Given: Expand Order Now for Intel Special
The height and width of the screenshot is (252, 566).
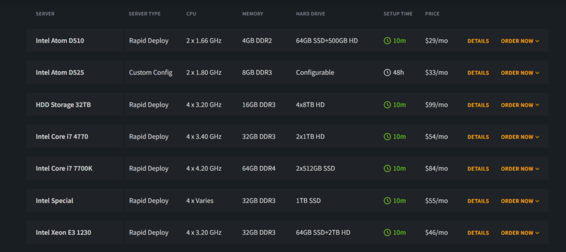Looking at the screenshot, I should click(520, 201).
